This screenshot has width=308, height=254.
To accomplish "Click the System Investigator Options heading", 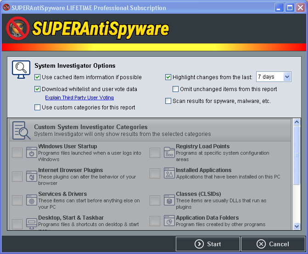I will tap(75, 65).
